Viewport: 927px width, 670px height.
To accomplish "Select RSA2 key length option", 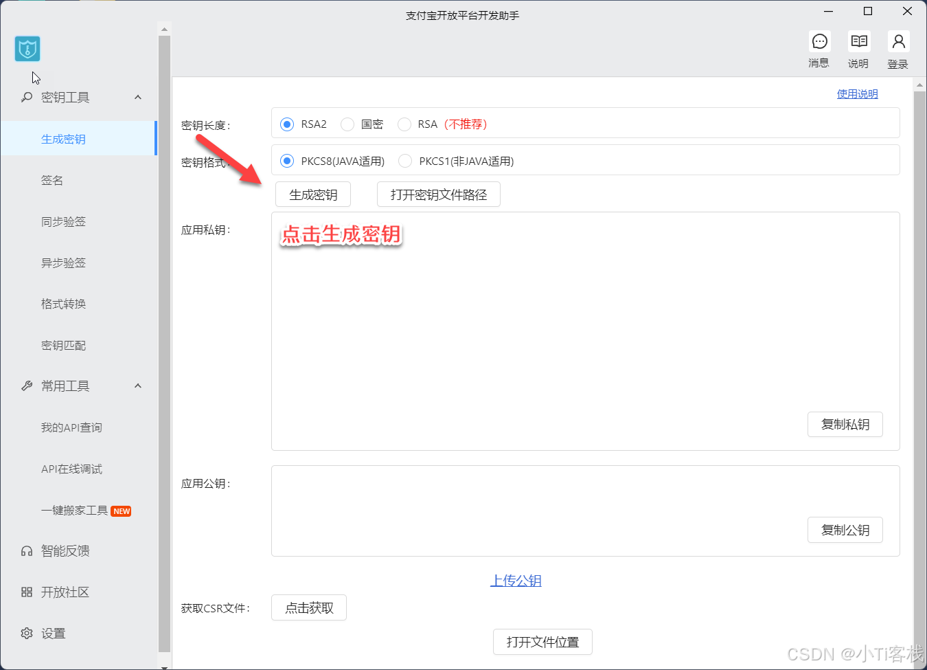I will (287, 124).
